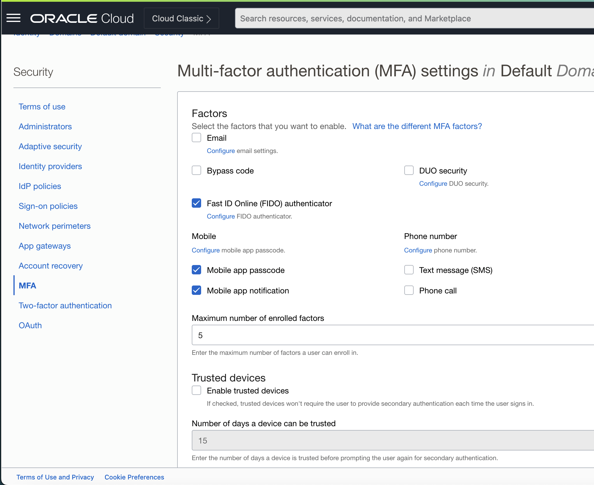Toggle Mobile app notification checkbox
Screen dimensions: 594x485
tap(196, 290)
